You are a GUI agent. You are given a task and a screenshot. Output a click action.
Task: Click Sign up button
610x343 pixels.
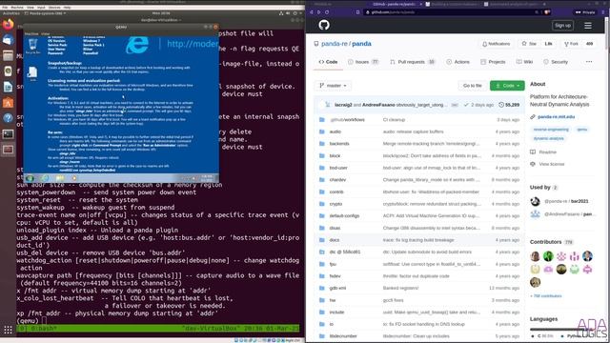(562, 26)
